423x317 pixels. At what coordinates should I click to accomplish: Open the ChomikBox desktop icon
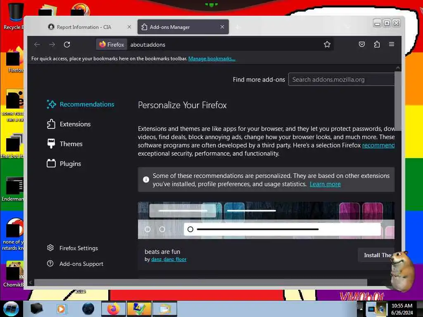[x=13, y=274]
